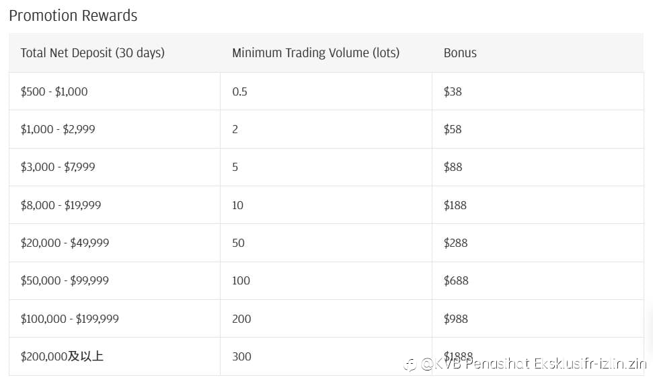Click the $38 bonus cell
The image size is (653, 388).
tap(537, 91)
